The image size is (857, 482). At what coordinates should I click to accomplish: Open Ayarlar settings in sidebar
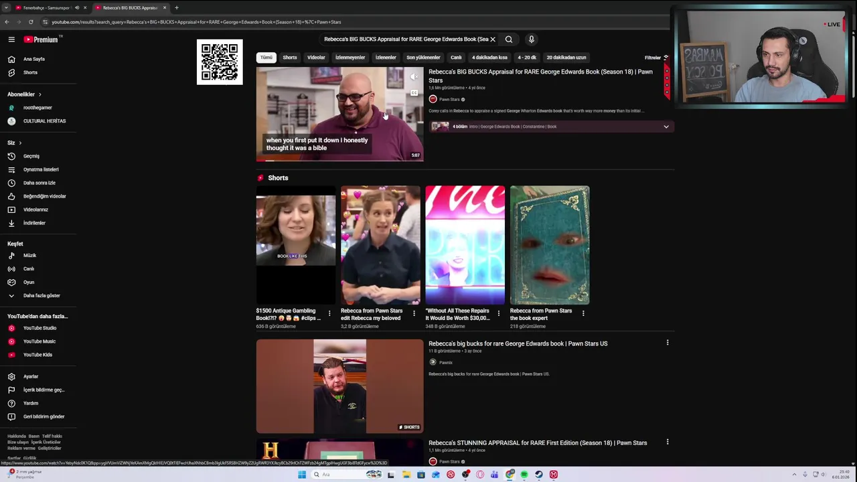click(31, 376)
